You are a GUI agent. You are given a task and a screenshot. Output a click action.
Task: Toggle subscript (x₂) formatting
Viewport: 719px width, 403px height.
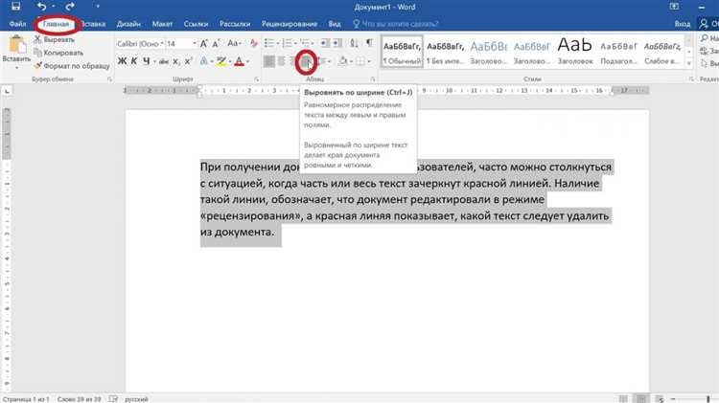click(176, 61)
